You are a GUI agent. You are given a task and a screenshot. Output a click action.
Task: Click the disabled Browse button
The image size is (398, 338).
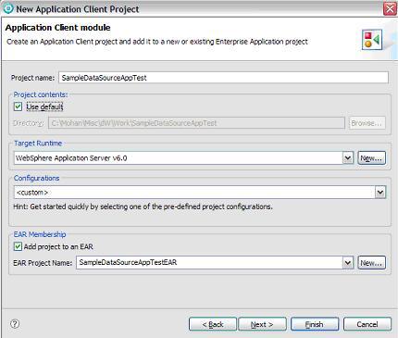coord(367,123)
